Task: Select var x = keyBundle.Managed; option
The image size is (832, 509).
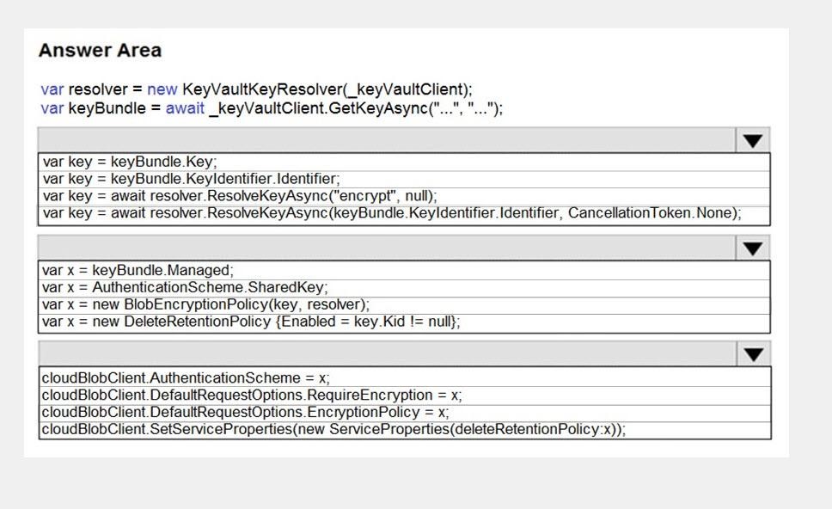Action: [x=404, y=270]
